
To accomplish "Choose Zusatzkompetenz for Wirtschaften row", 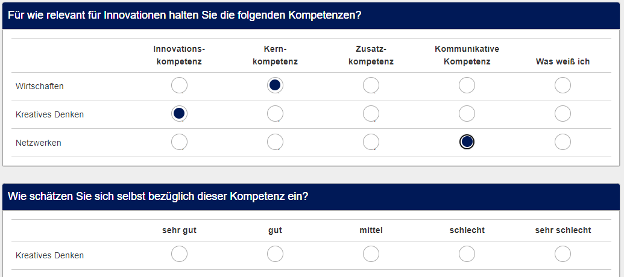I will tap(371, 86).
